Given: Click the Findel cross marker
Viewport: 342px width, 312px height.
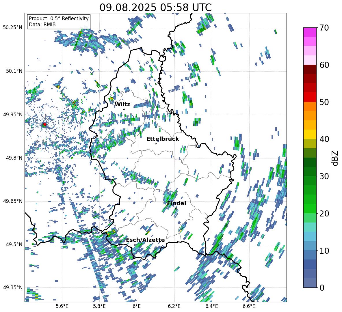Looking at the screenshot, I should pyautogui.click(x=176, y=208).
